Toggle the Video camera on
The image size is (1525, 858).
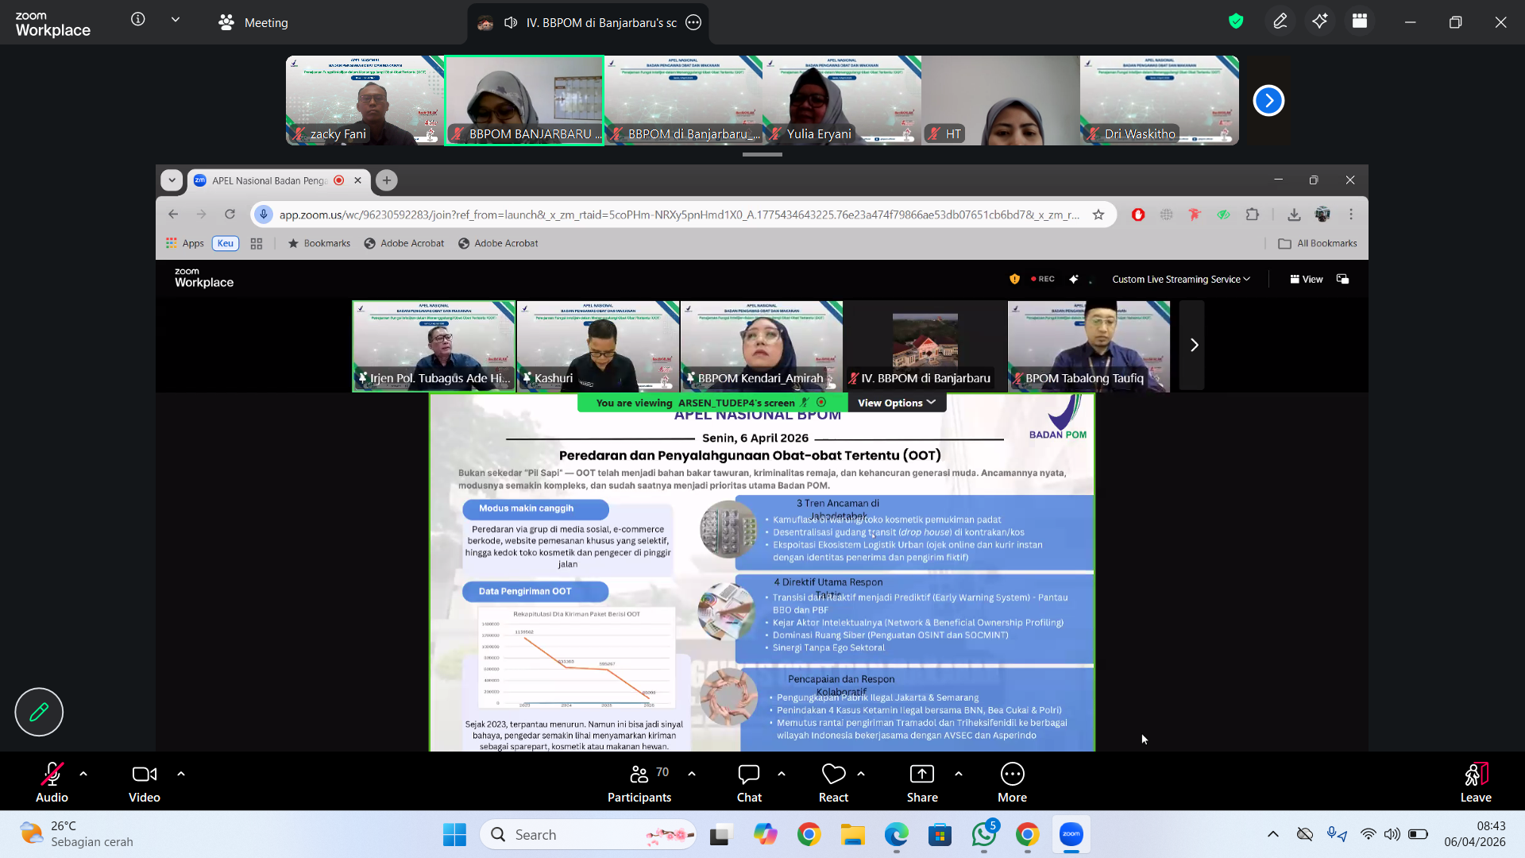144,783
